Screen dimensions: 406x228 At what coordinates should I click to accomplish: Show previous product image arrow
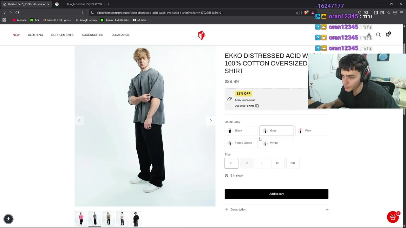[79, 121]
